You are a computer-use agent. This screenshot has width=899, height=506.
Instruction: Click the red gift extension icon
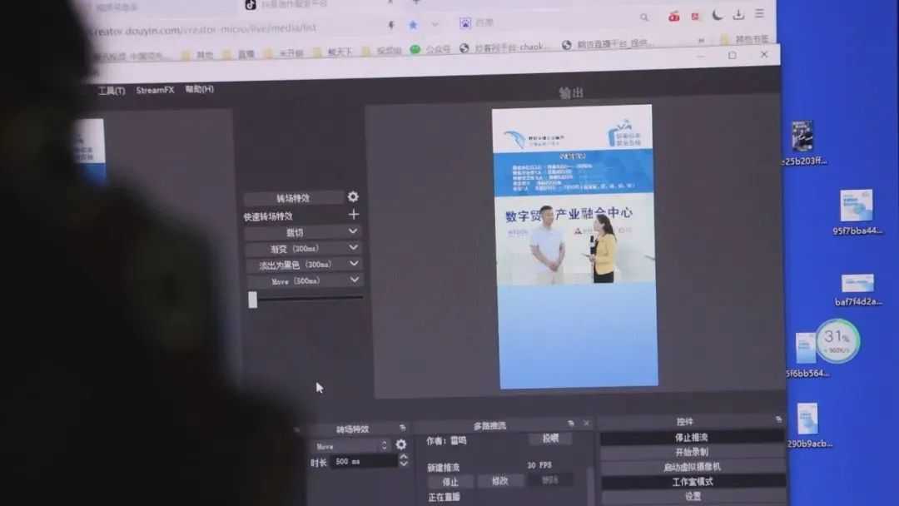tap(674, 17)
